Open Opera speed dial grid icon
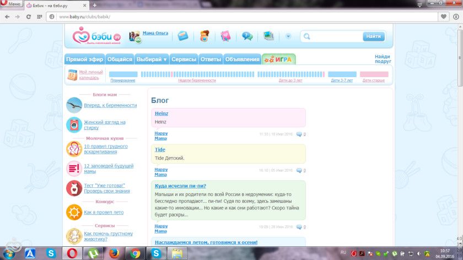The width and height of the screenshot is (463, 260). click(39, 17)
